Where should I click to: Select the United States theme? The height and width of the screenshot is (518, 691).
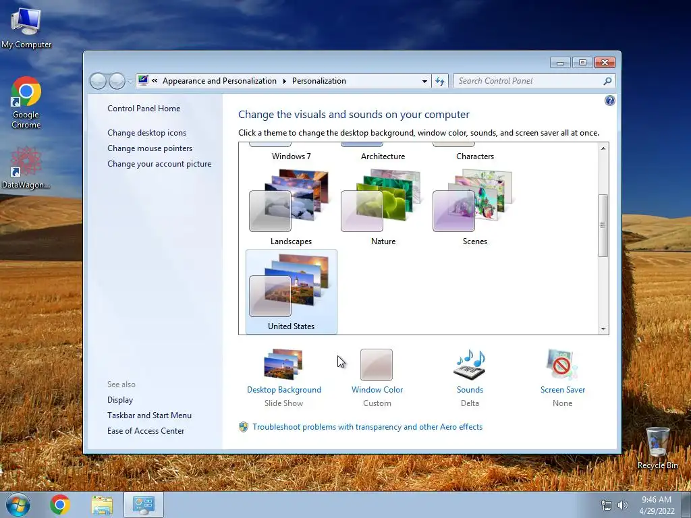[x=292, y=291]
